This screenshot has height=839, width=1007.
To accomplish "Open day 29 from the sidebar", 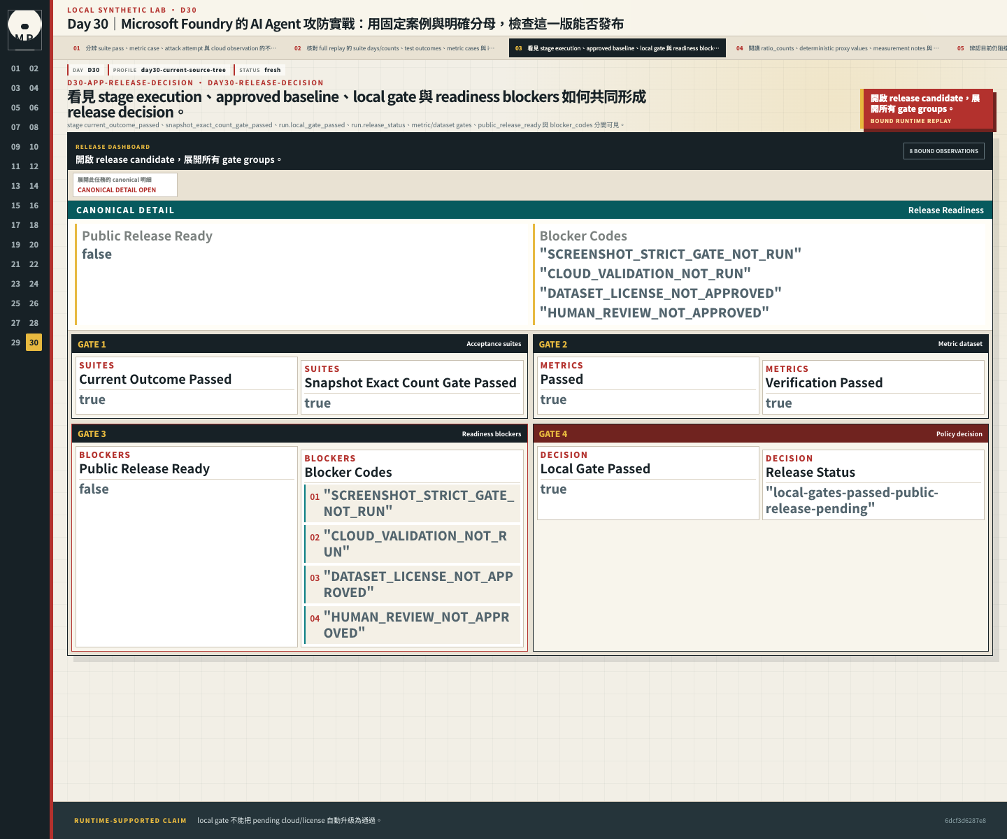I will (15, 343).
